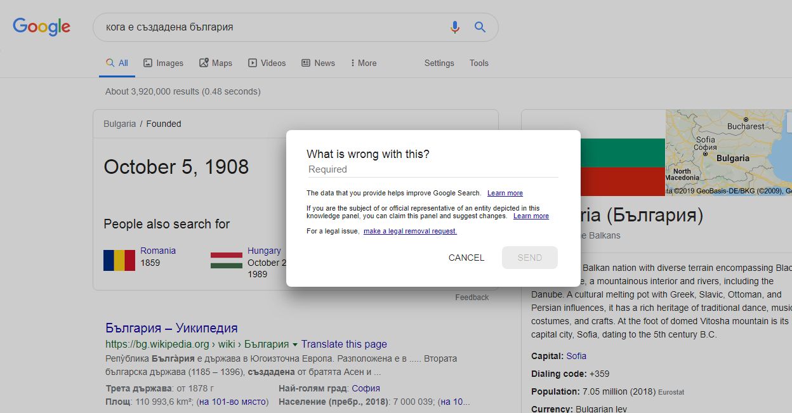This screenshot has height=413, width=792.
Task: Open the Images search tab
Action: (163, 63)
